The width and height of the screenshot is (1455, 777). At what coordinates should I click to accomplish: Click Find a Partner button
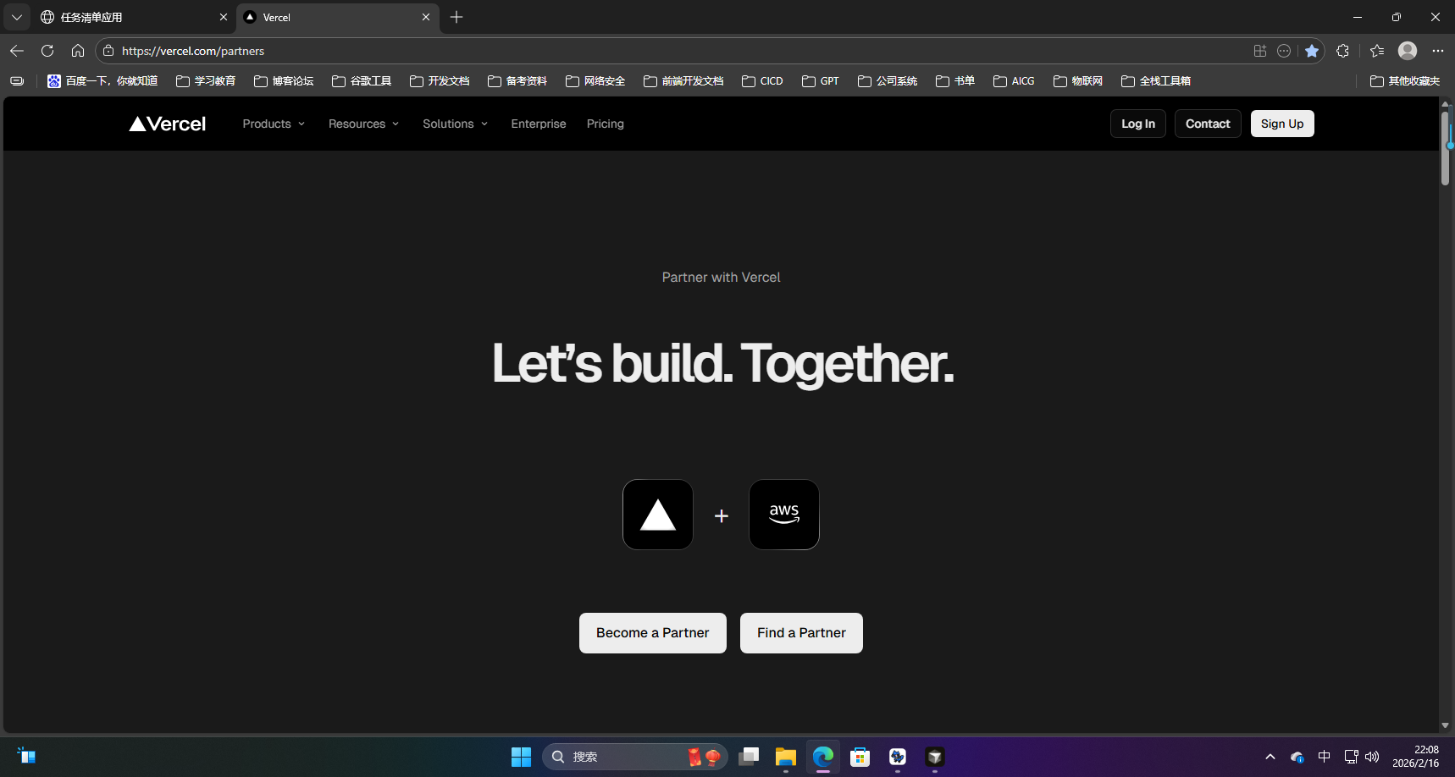click(801, 633)
